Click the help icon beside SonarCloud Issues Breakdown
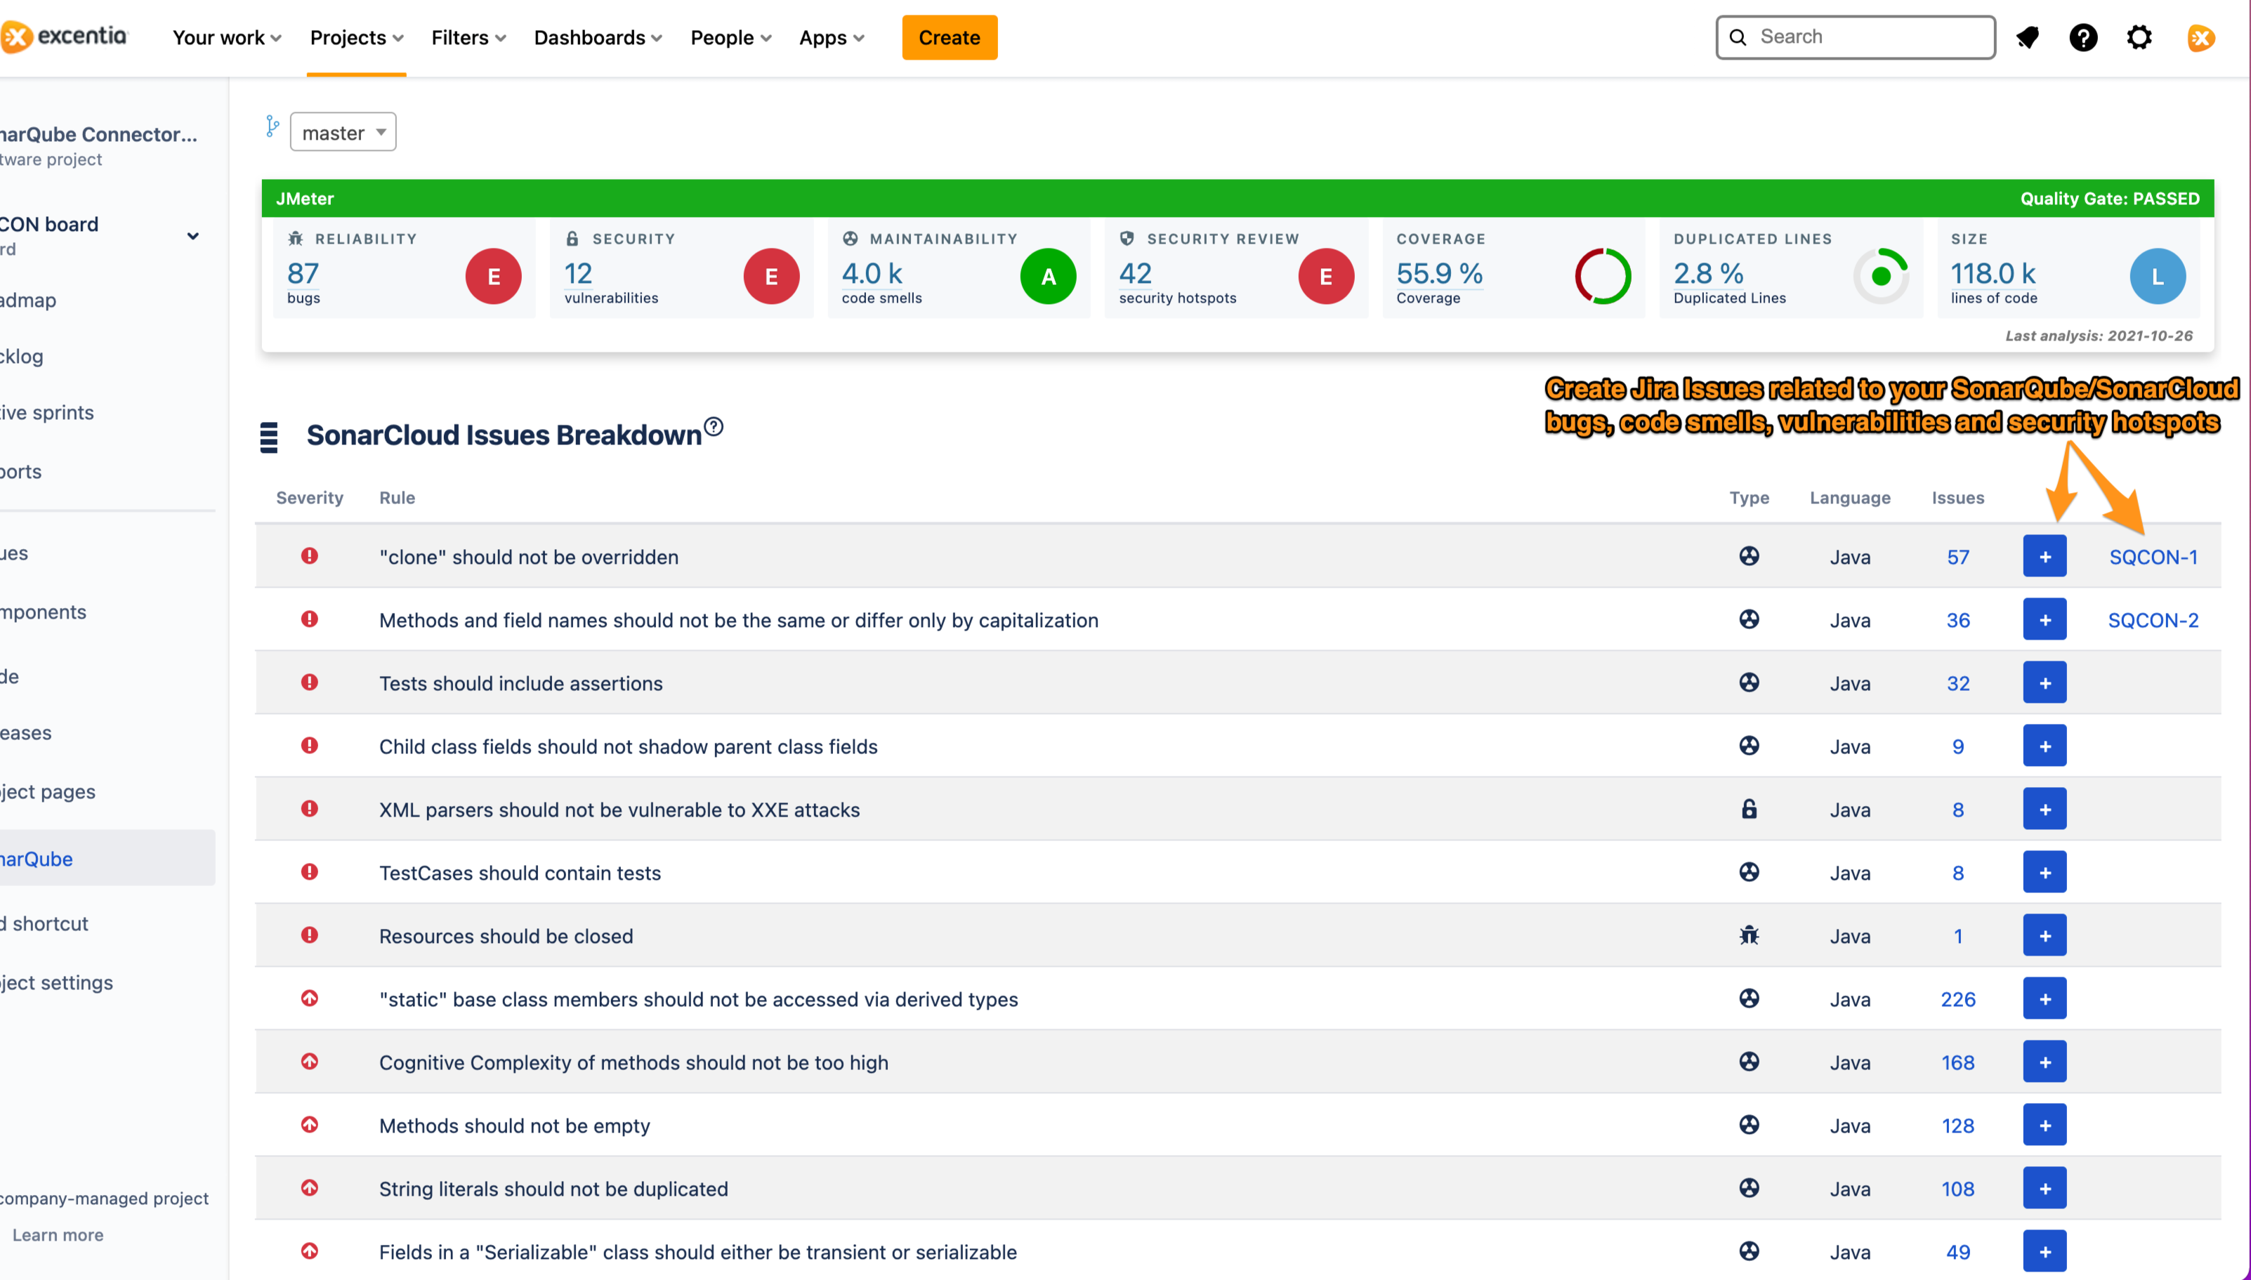The image size is (2251, 1280). [x=714, y=428]
